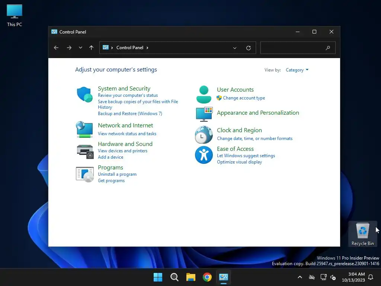This screenshot has height=286, width=381.
Task: Open the View by Category dropdown
Action: (297, 70)
